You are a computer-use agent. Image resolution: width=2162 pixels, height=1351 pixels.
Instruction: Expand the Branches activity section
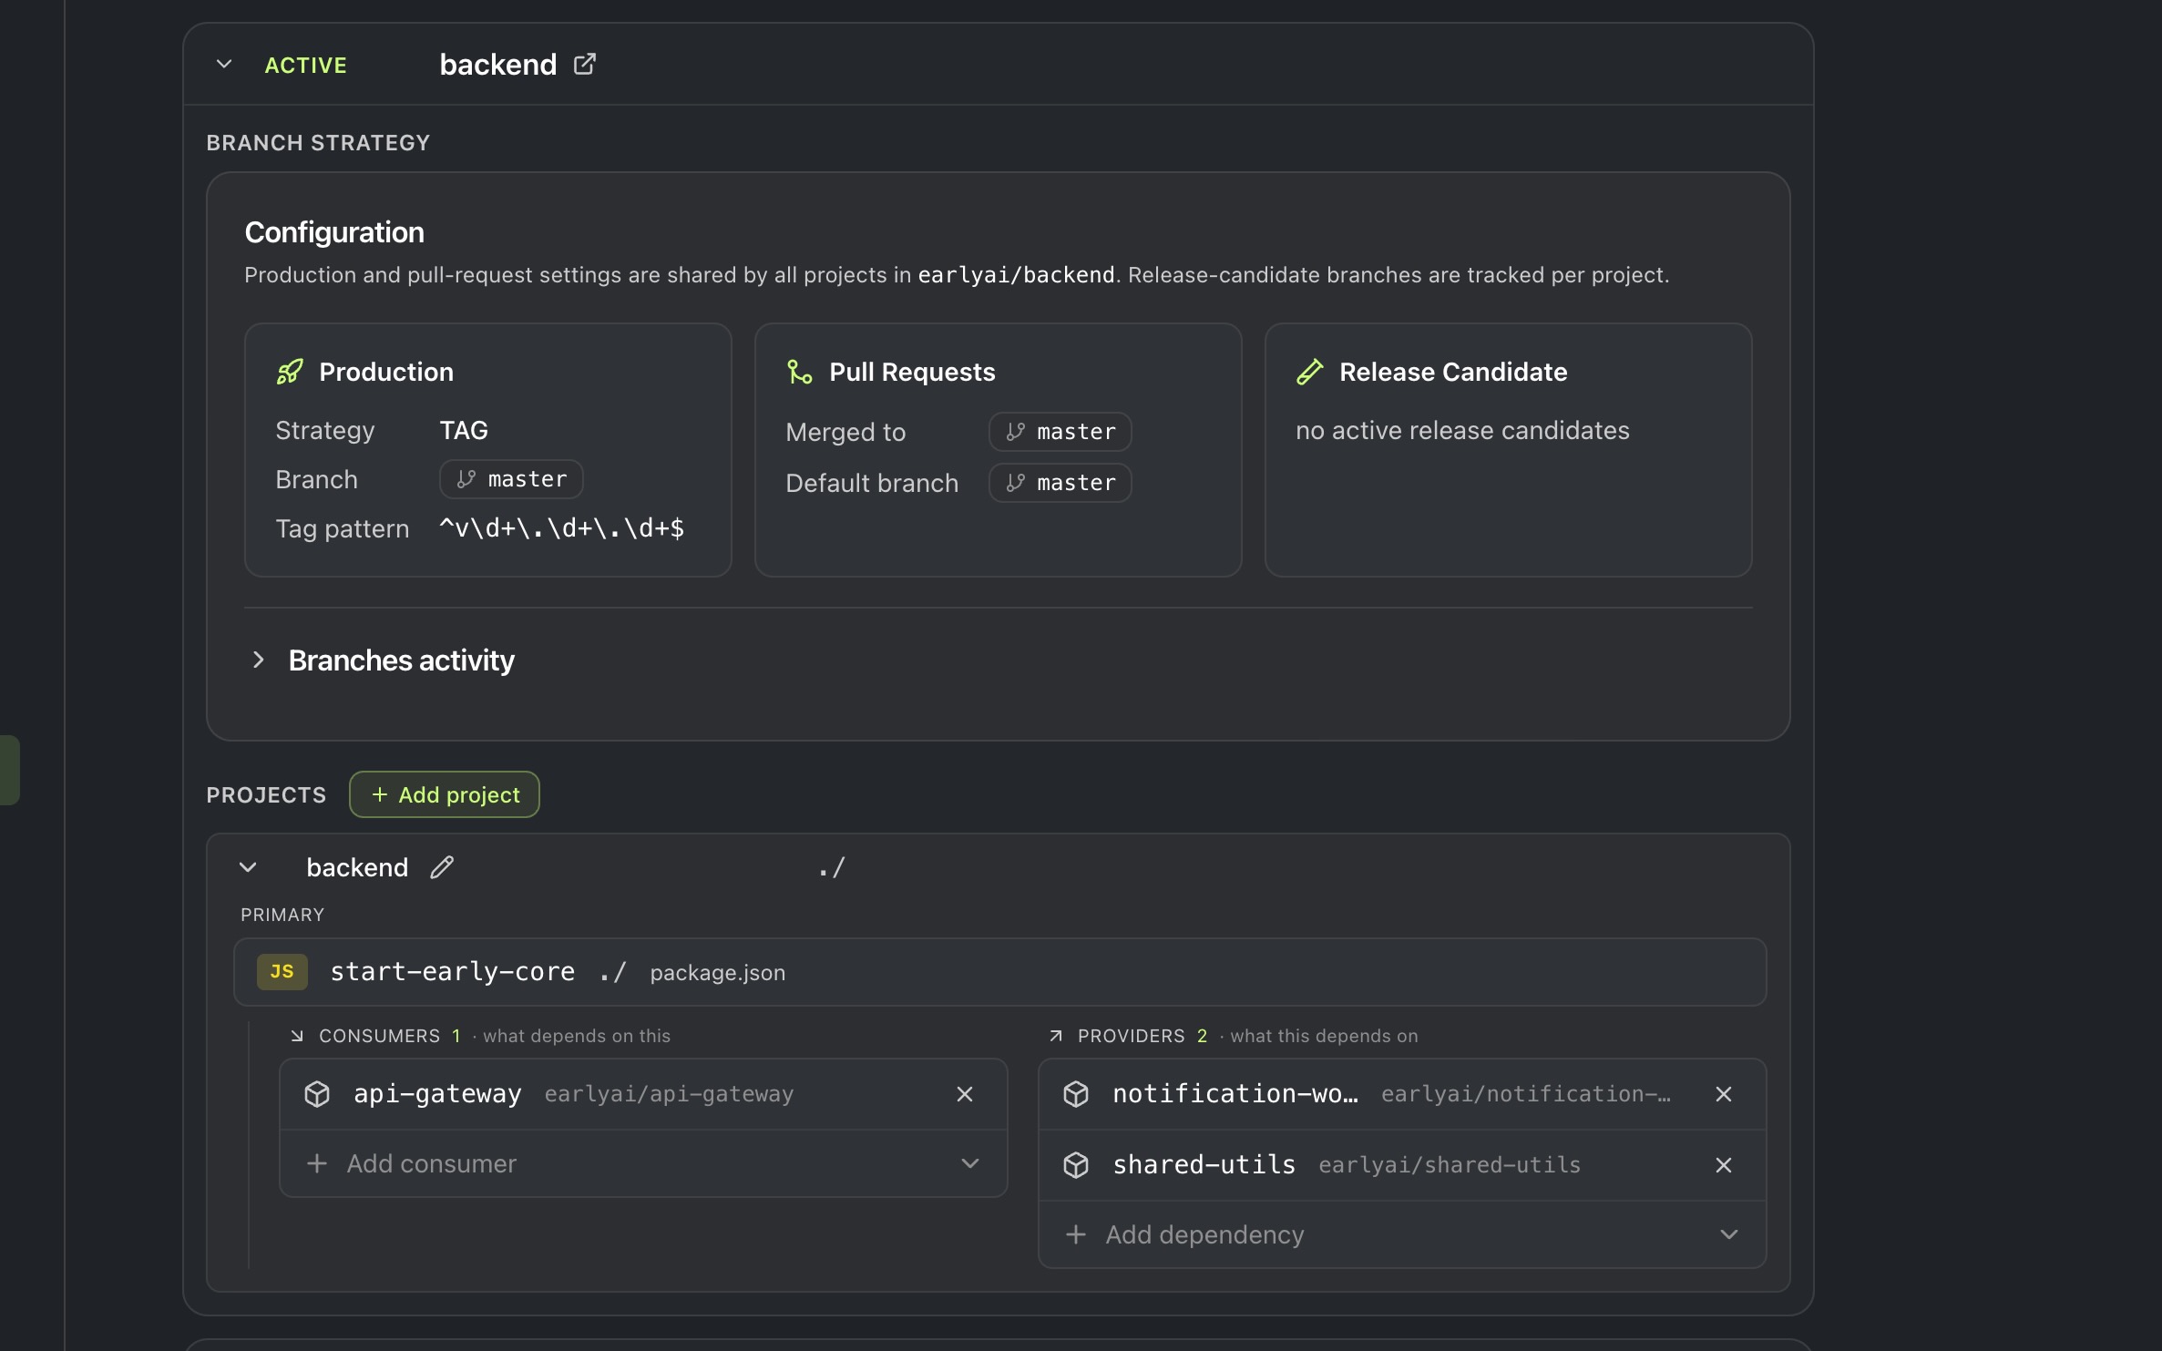tap(259, 660)
